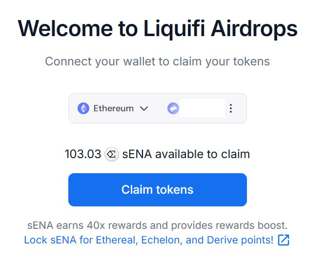Click the word Ethereal in the link
The width and height of the screenshot is (326, 262).
pos(117,240)
